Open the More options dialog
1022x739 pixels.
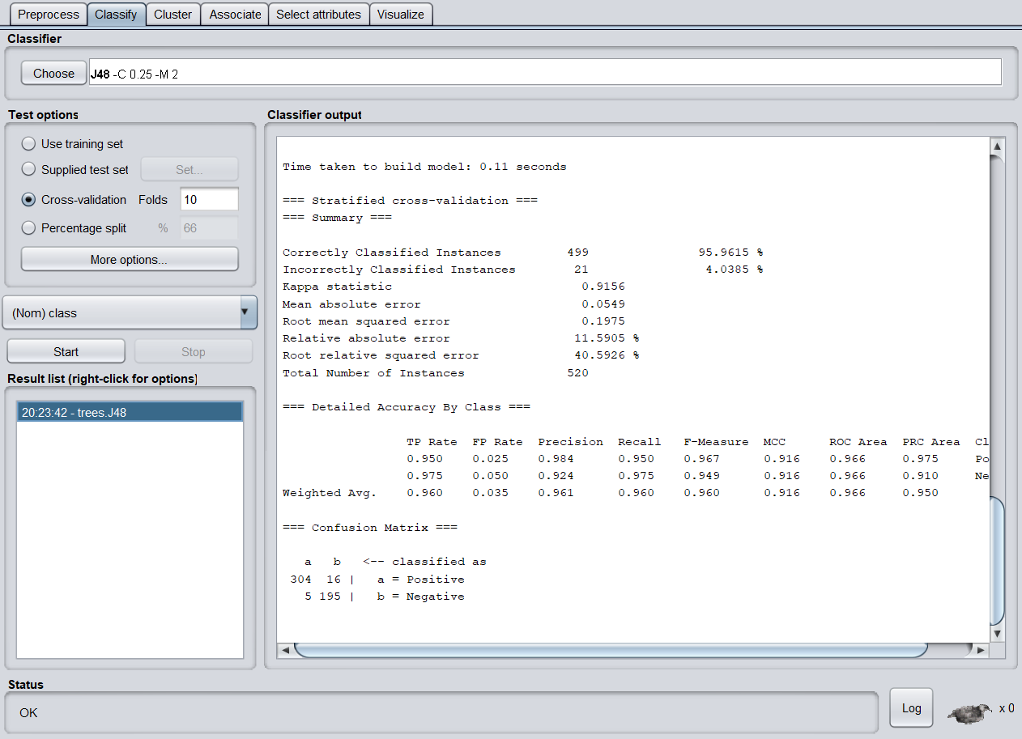click(x=130, y=258)
